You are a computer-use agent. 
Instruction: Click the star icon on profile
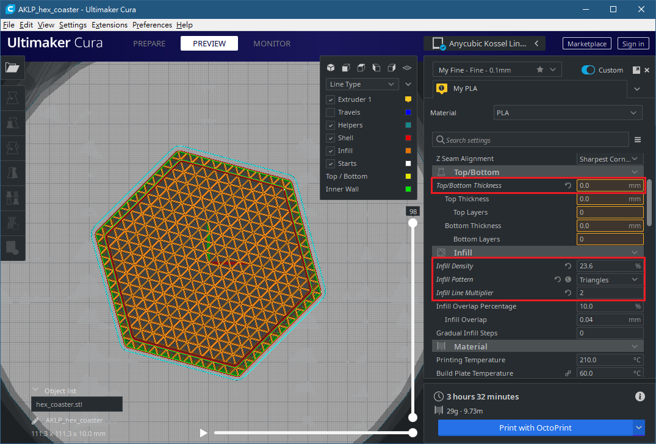pos(540,70)
